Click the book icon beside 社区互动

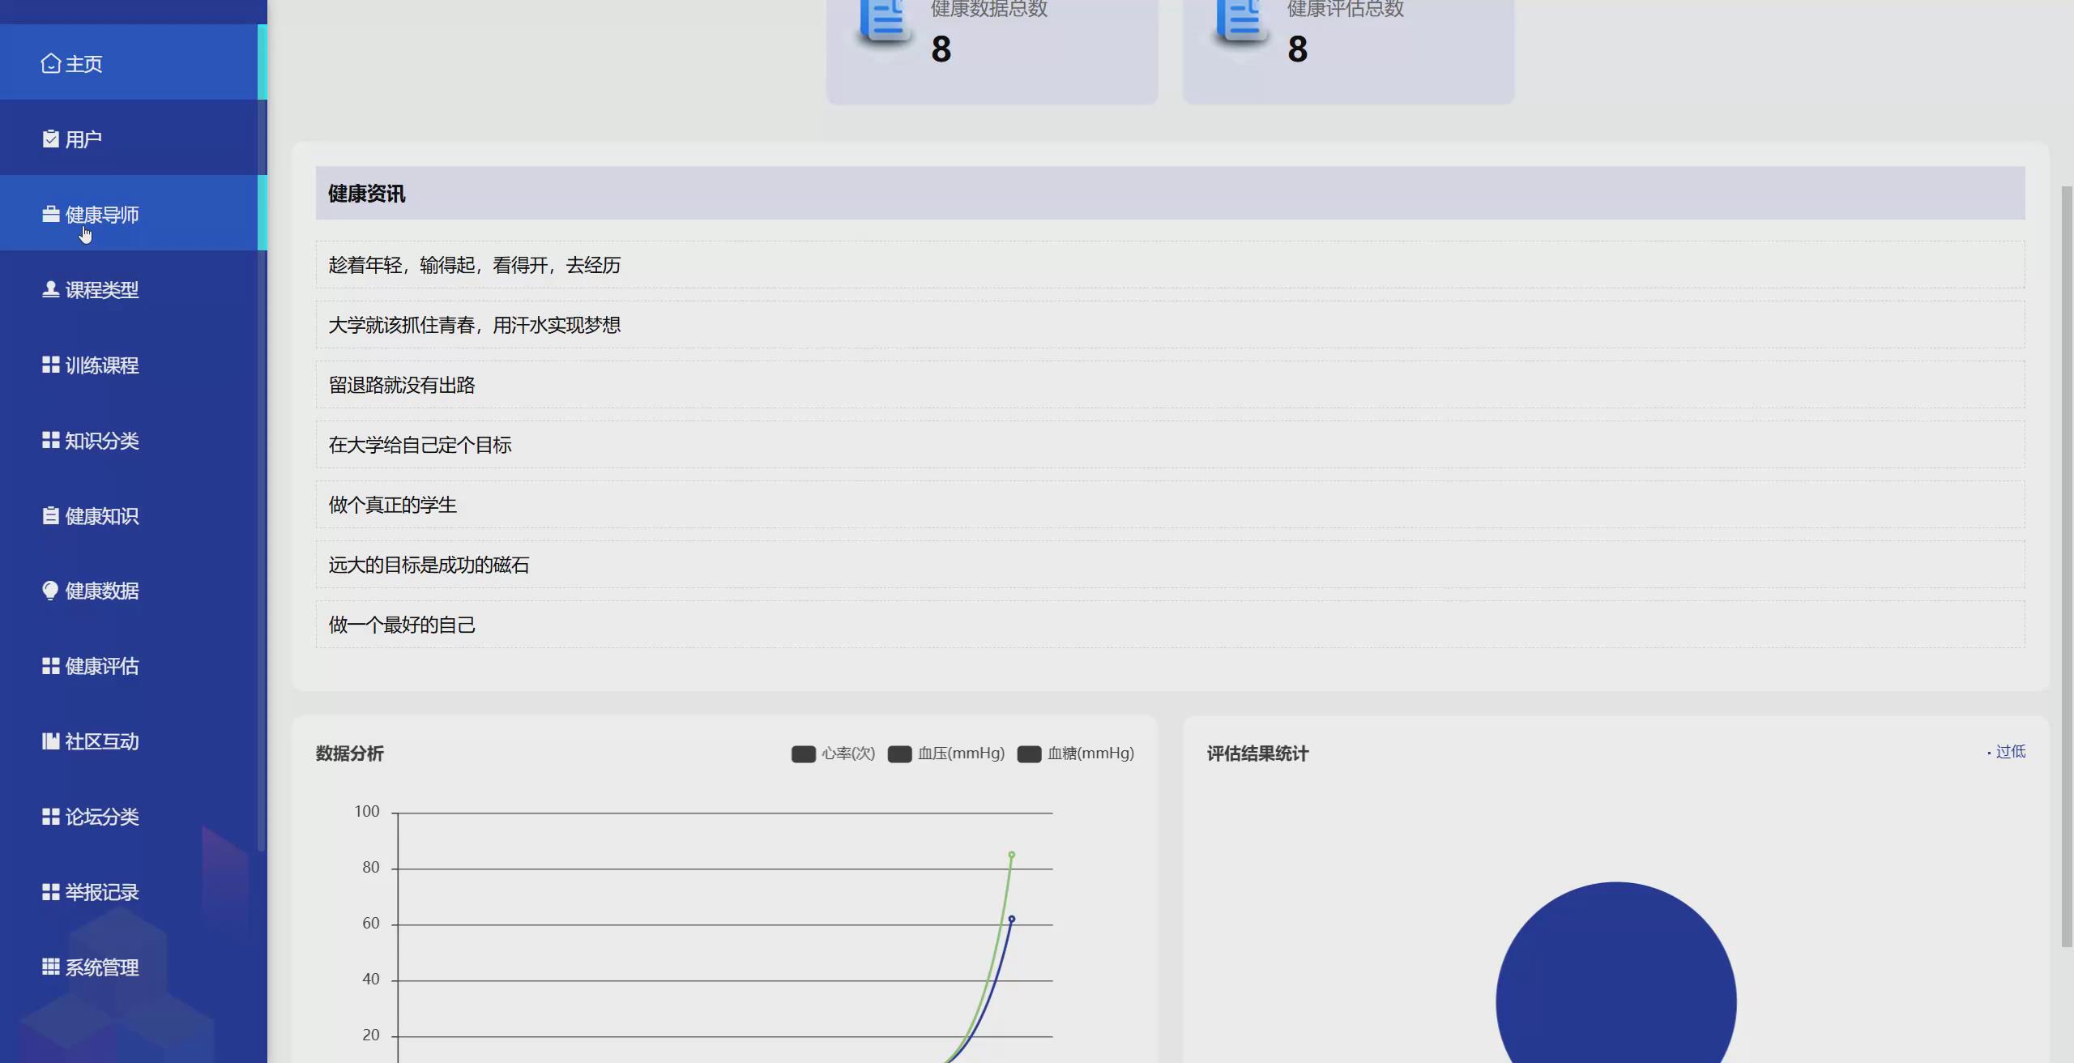[51, 741]
